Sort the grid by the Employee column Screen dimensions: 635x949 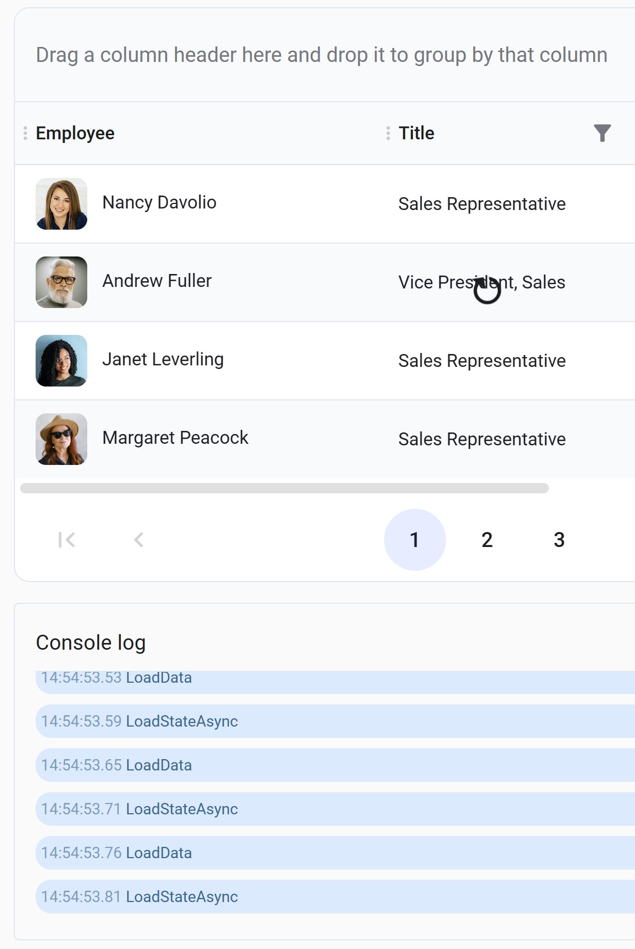pos(75,133)
